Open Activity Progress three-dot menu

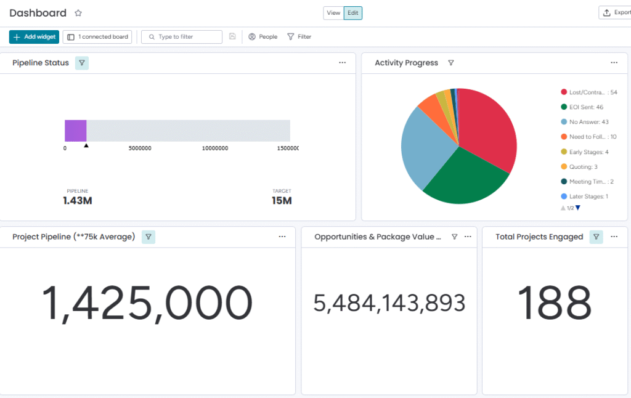coord(614,63)
